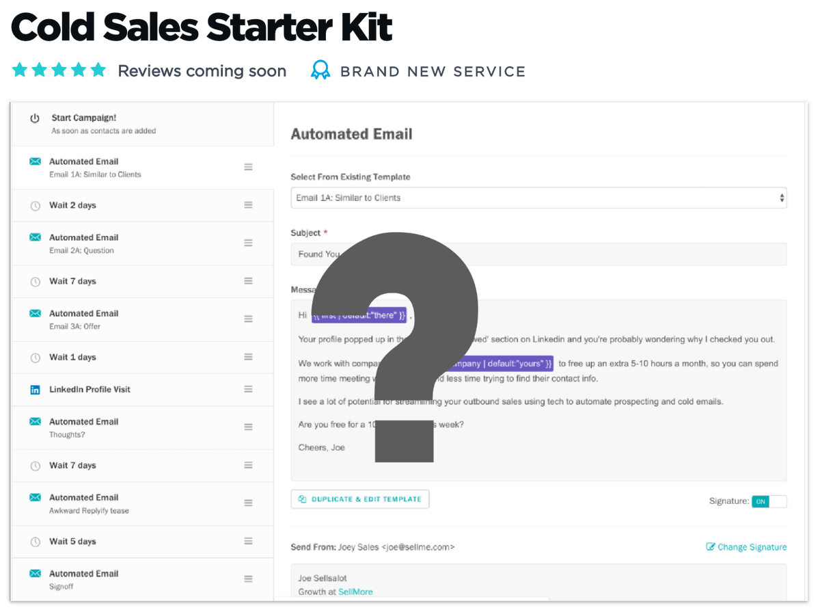Click the Cheers, Joe line in message
This screenshot has height=612, width=820.
click(x=322, y=447)
